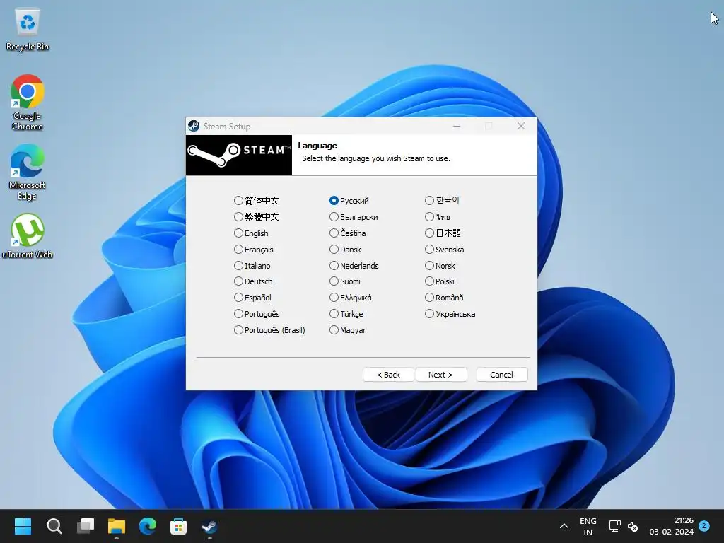Select the 한국어 language option
The image size is (724, 543).
point(443,200)
